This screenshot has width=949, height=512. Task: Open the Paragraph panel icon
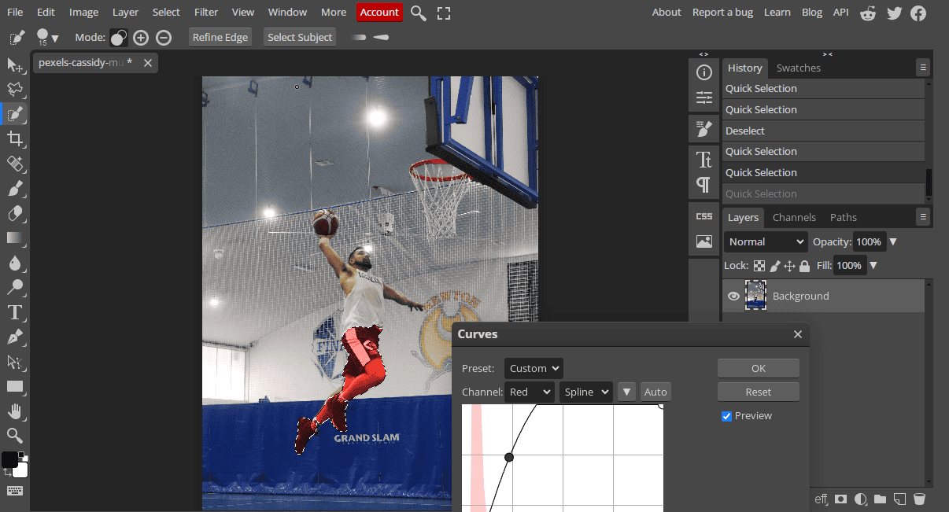704,185
